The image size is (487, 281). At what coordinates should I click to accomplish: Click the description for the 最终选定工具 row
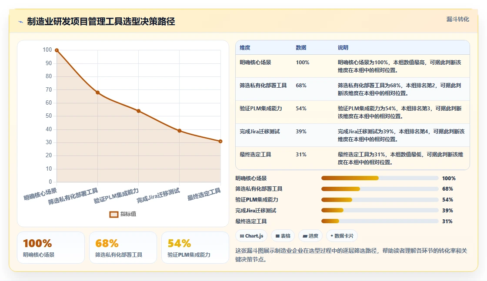point(400,158)
